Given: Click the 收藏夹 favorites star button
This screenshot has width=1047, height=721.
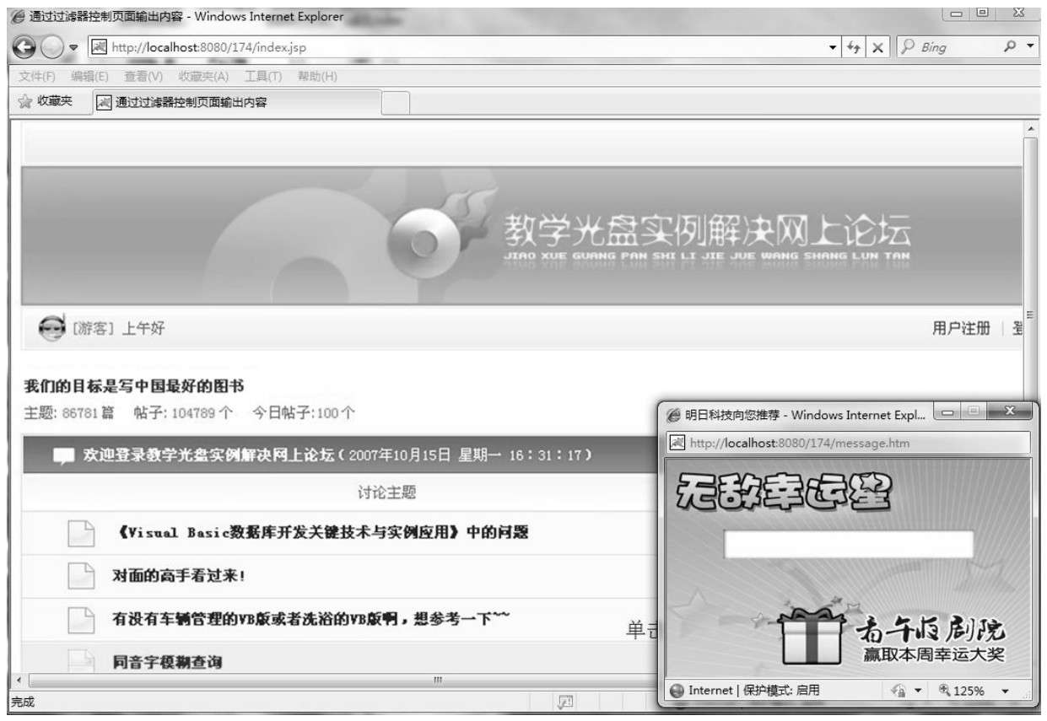Looking at the screenshot, I should pyautogui.click(x=46, y=101).
